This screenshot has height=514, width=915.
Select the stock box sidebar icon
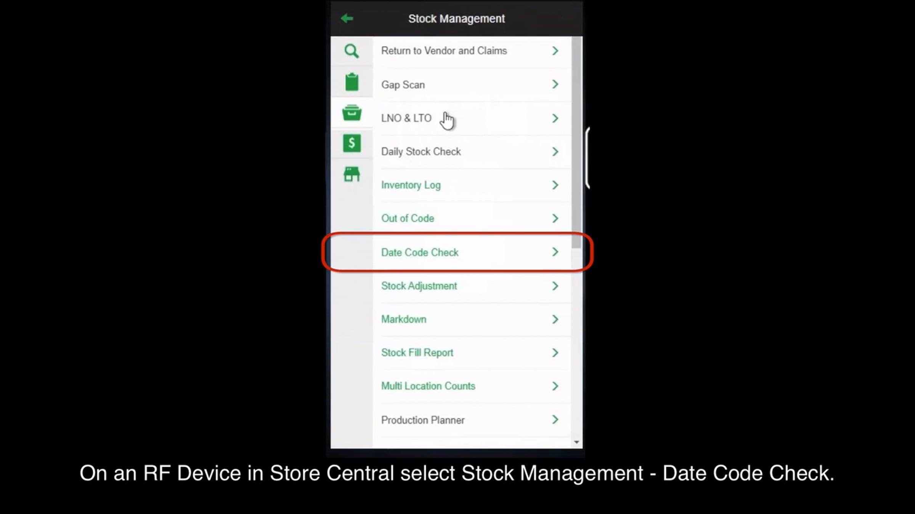tap(352, 113)
